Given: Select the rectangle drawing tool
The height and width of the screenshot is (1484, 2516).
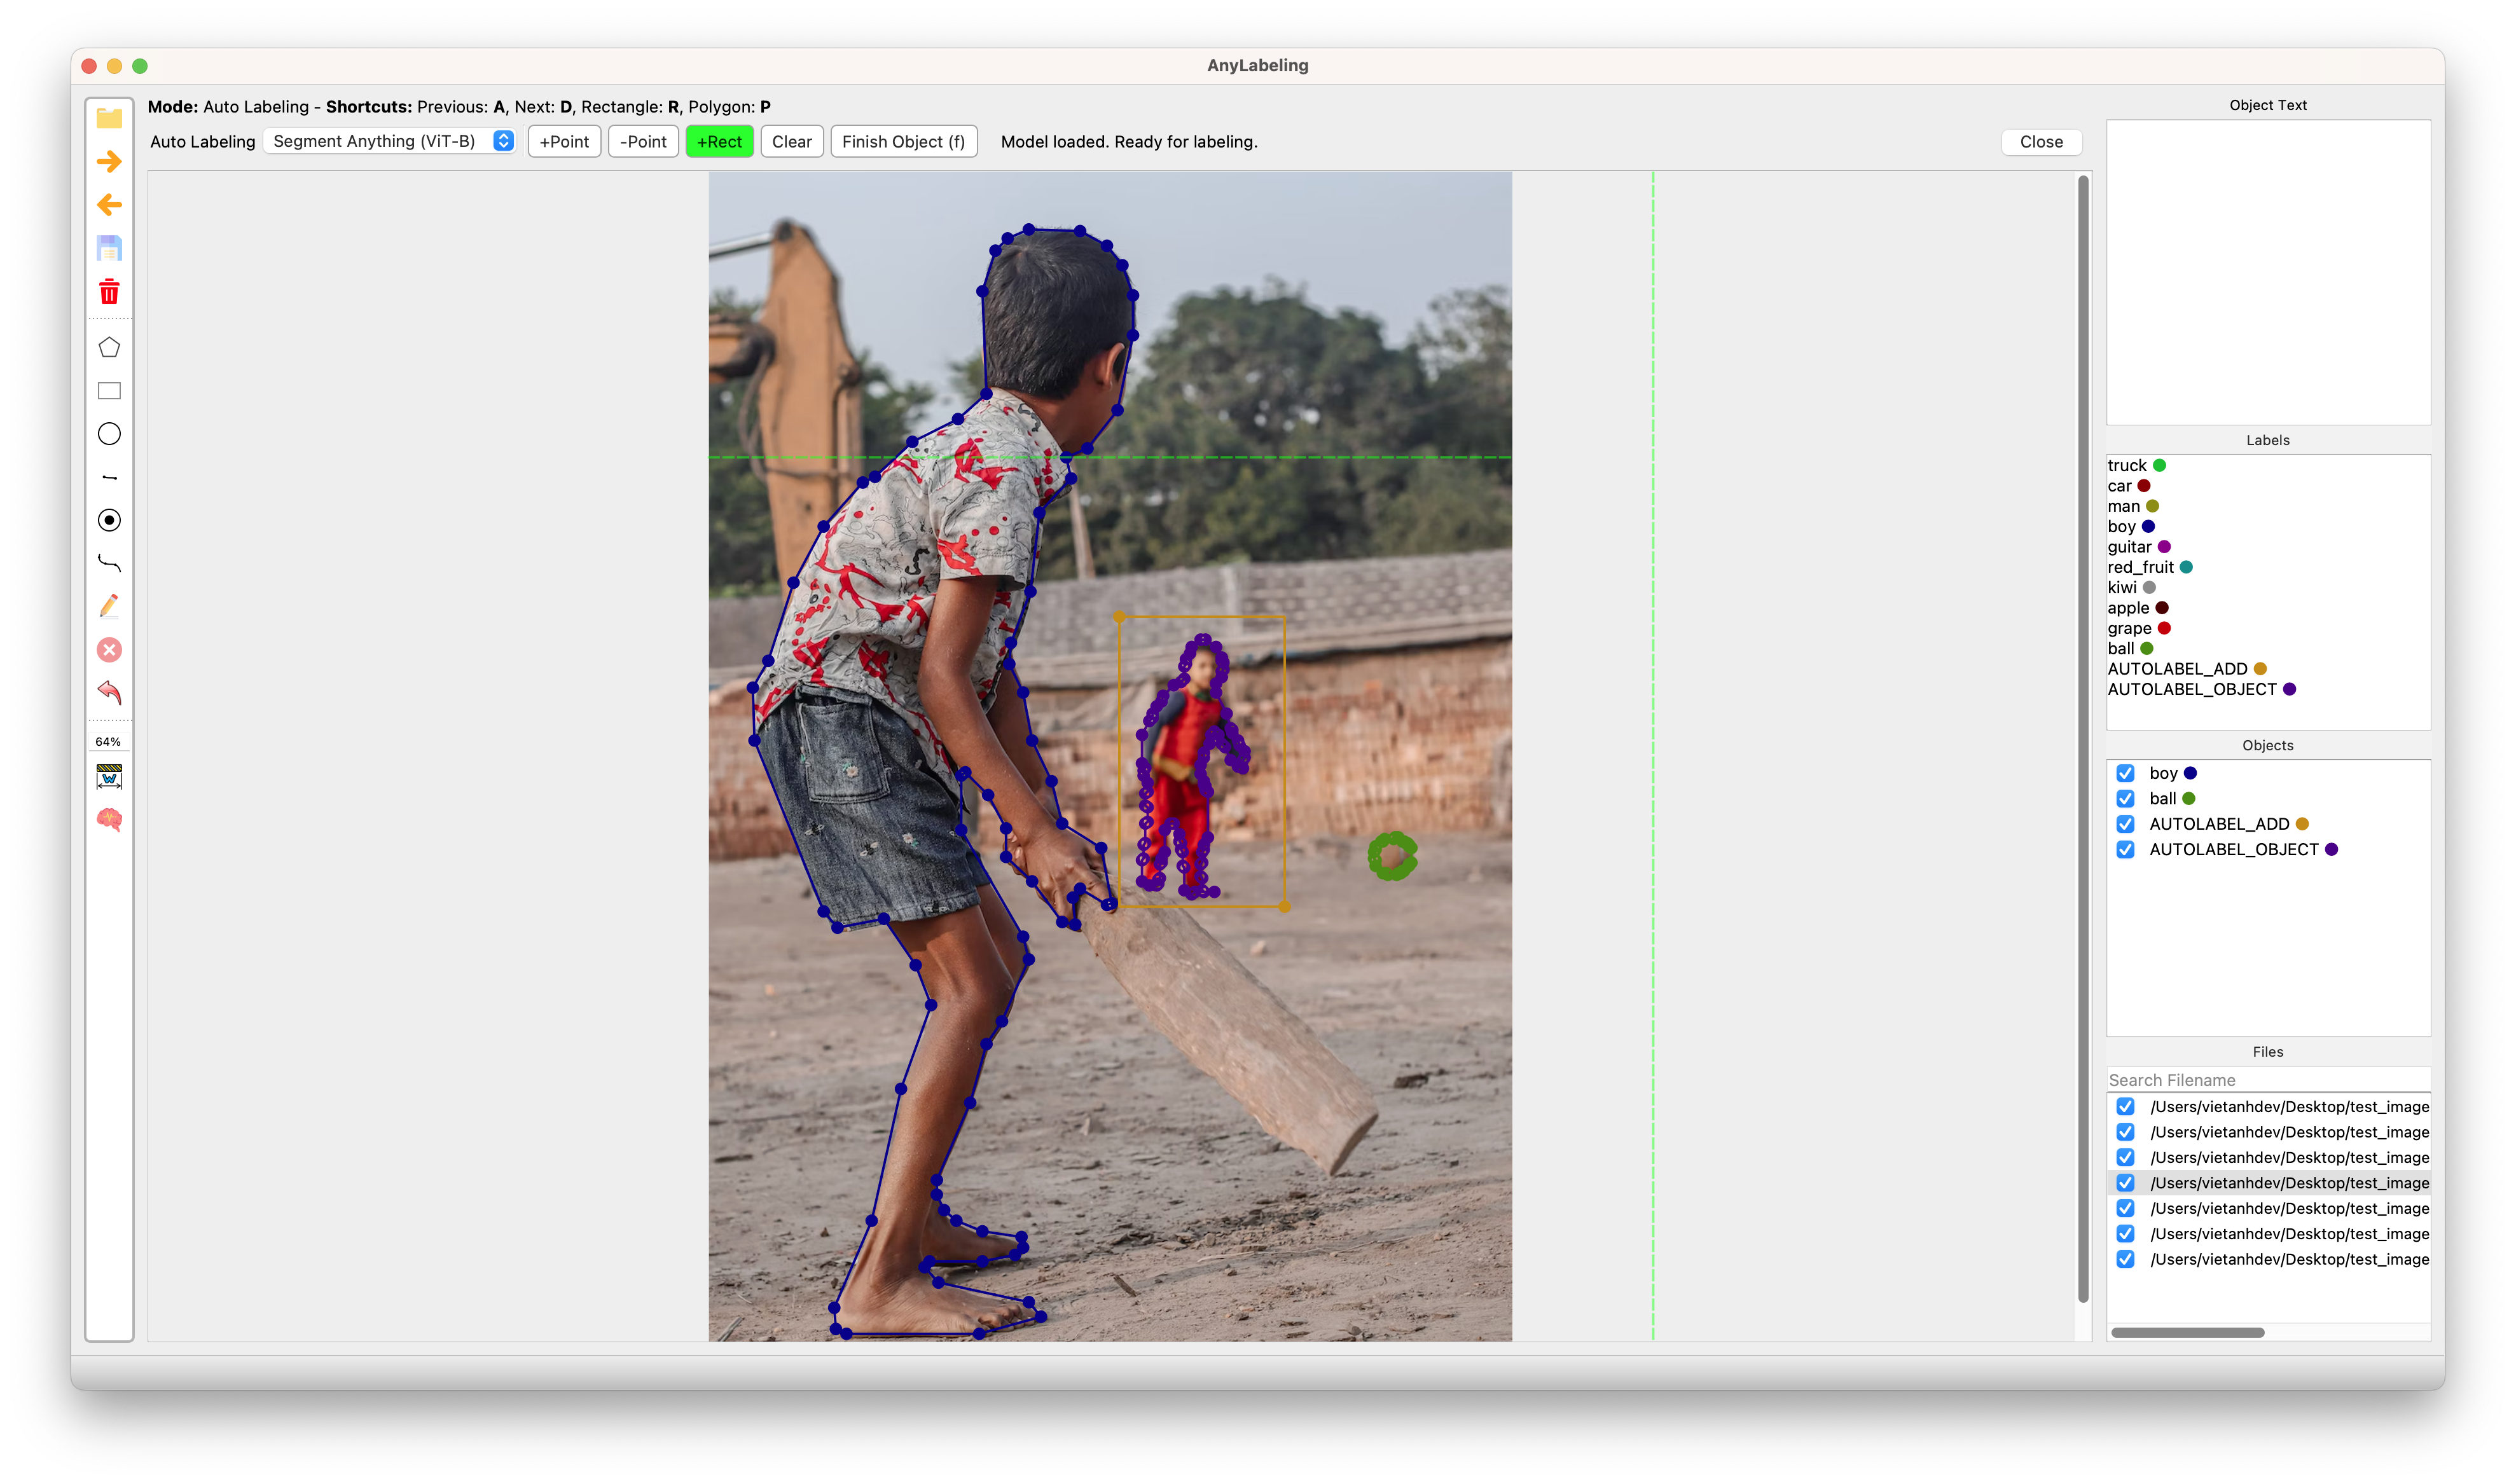Looking at the screenshot, I should (x=109, y=391).
